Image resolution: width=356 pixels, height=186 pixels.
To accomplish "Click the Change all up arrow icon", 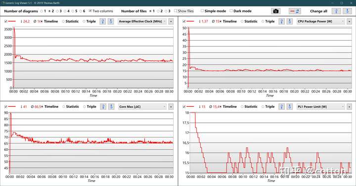I will pyautogui.click(x=337, y=11).
